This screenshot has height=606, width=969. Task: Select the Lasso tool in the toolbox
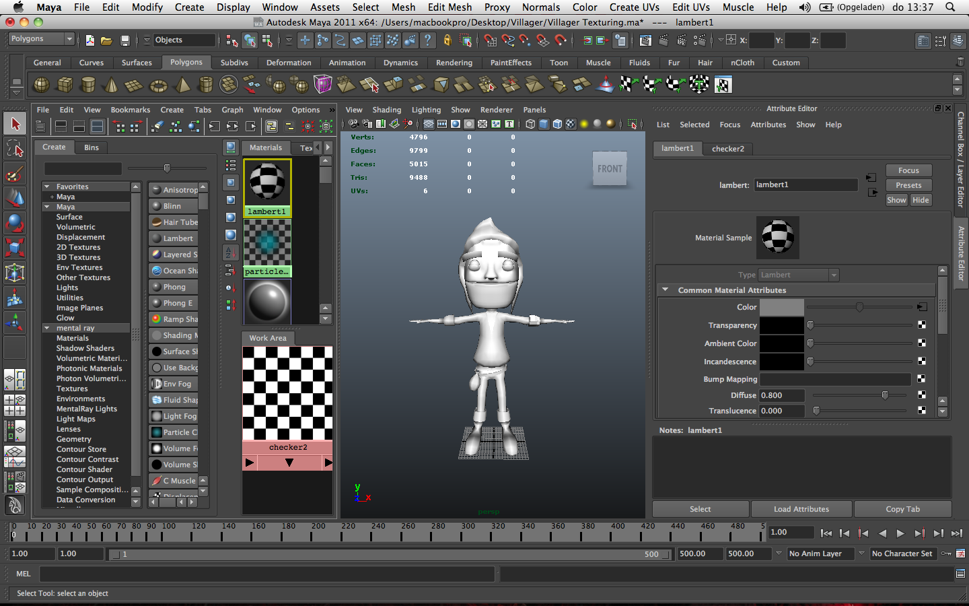coord(15,149)
